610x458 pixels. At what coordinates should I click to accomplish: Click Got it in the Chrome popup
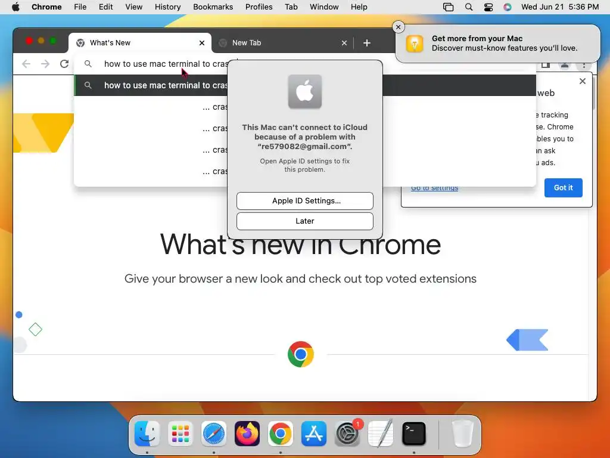[x=563, y=188]
